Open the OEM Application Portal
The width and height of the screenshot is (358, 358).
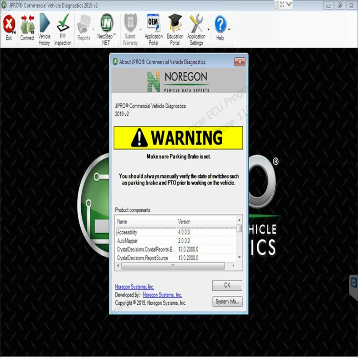154,23
